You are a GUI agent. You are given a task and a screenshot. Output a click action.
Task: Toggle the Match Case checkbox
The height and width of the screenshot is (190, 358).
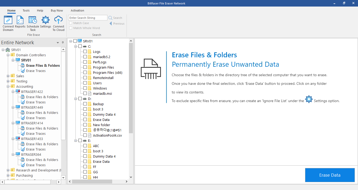[x=70, y=23]
